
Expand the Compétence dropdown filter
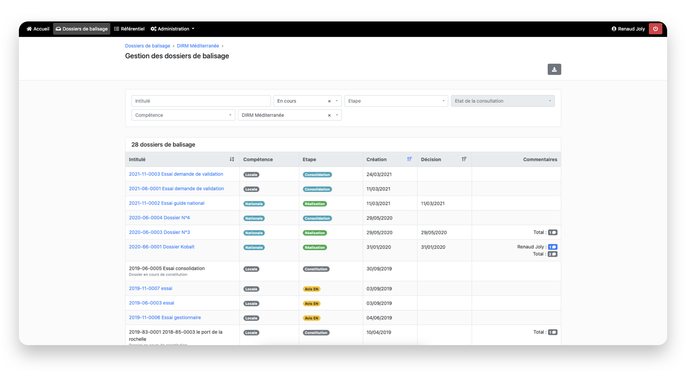183,115
